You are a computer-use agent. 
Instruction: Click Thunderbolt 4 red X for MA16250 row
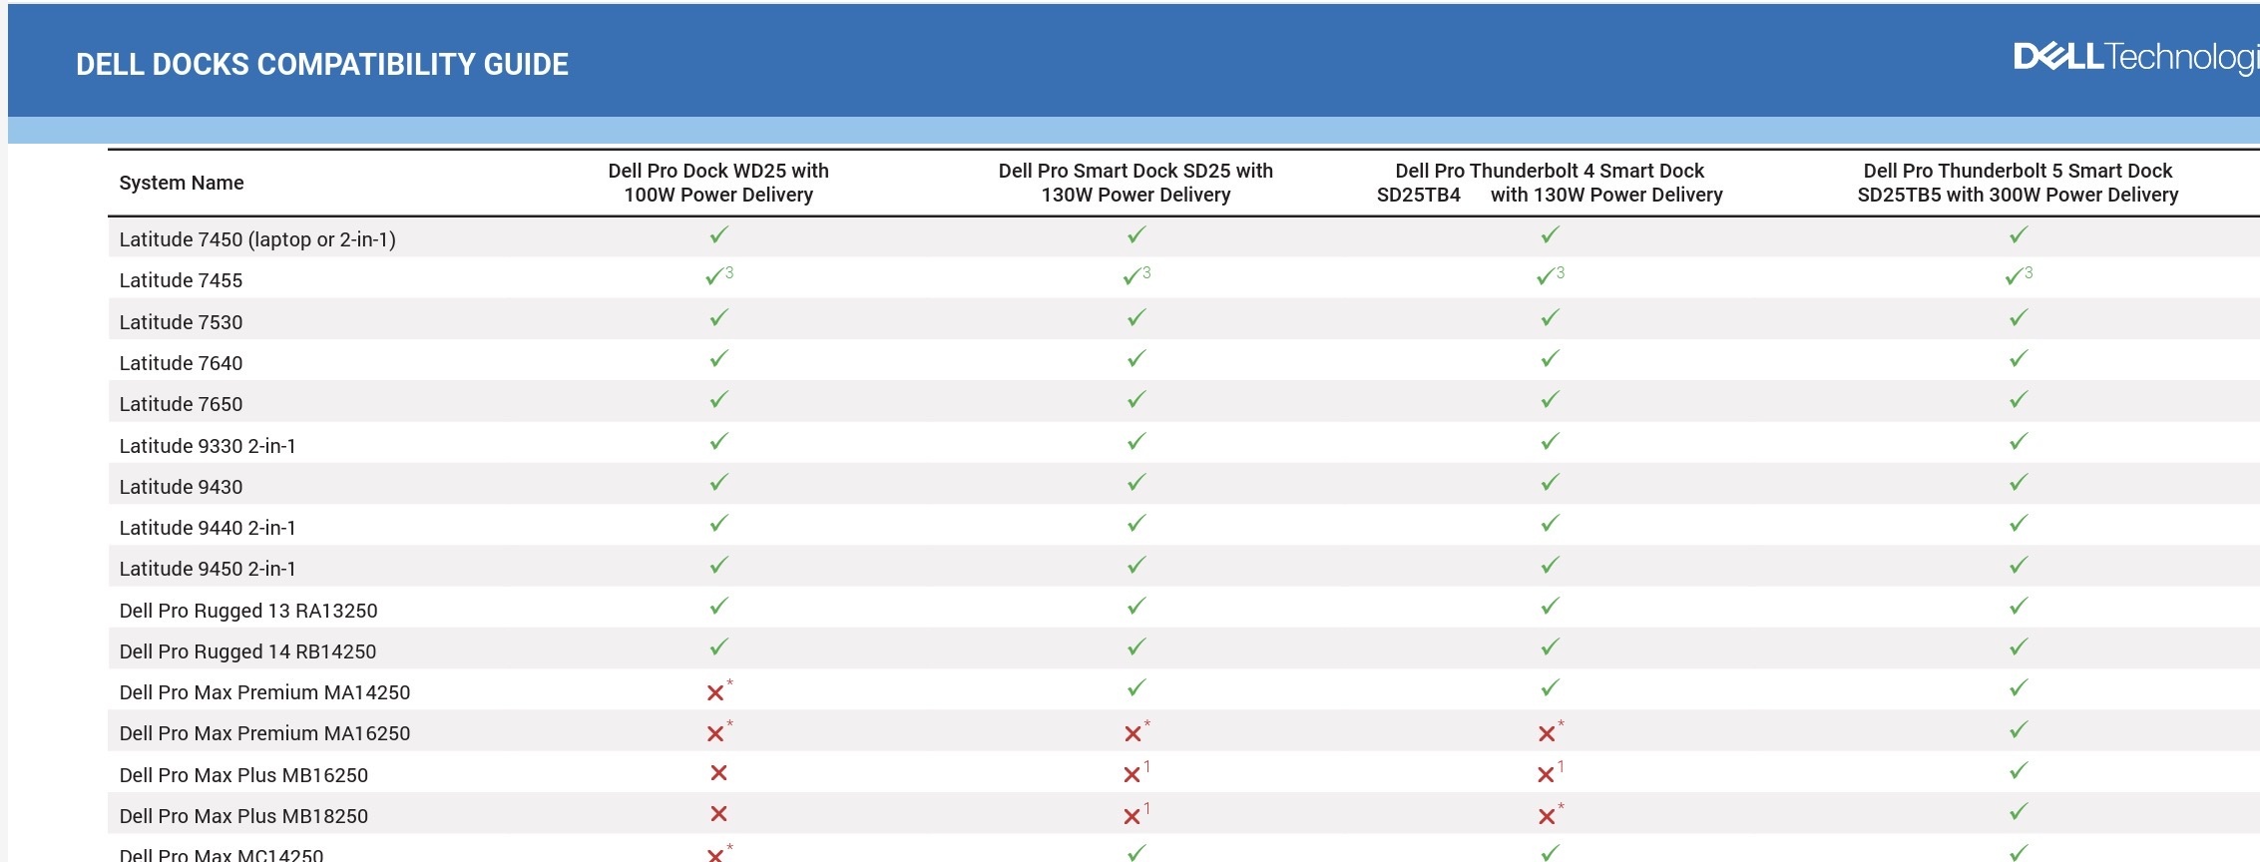(1547, 734)
